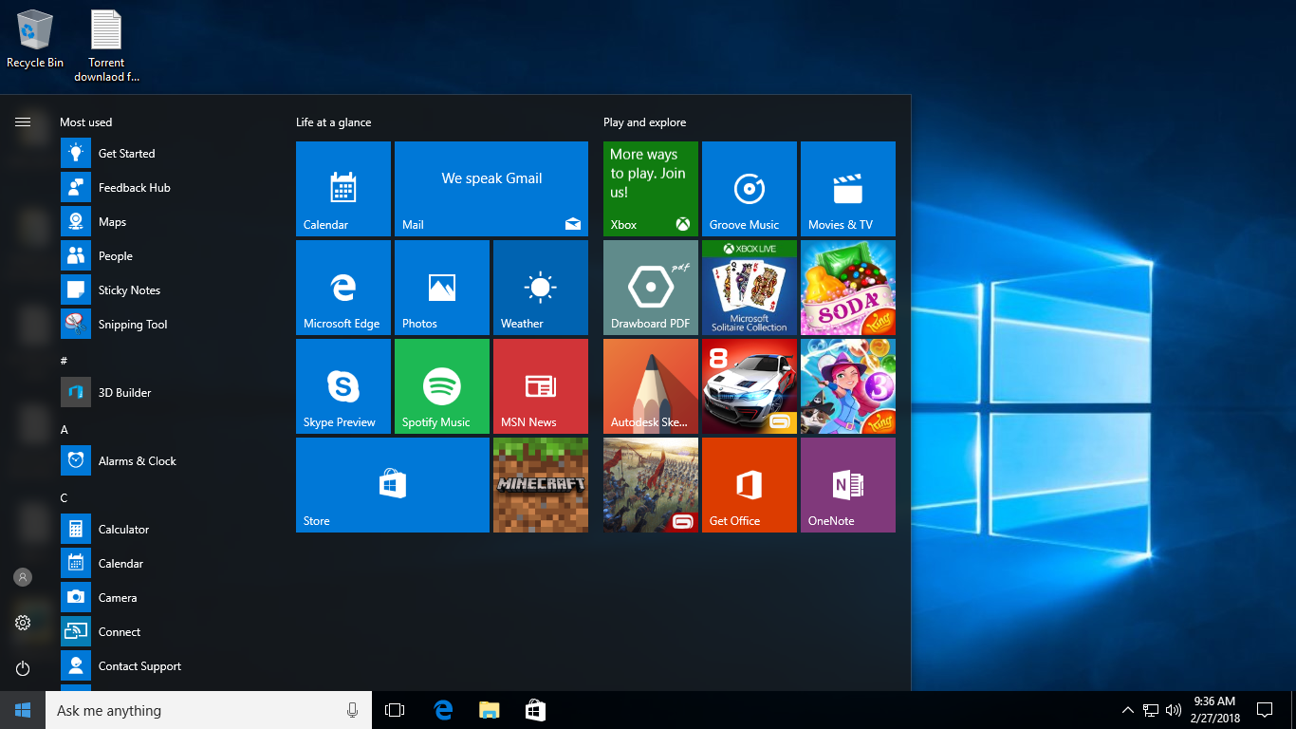Select the Recycle Bin desktop icon

click(x=35, y=39)
